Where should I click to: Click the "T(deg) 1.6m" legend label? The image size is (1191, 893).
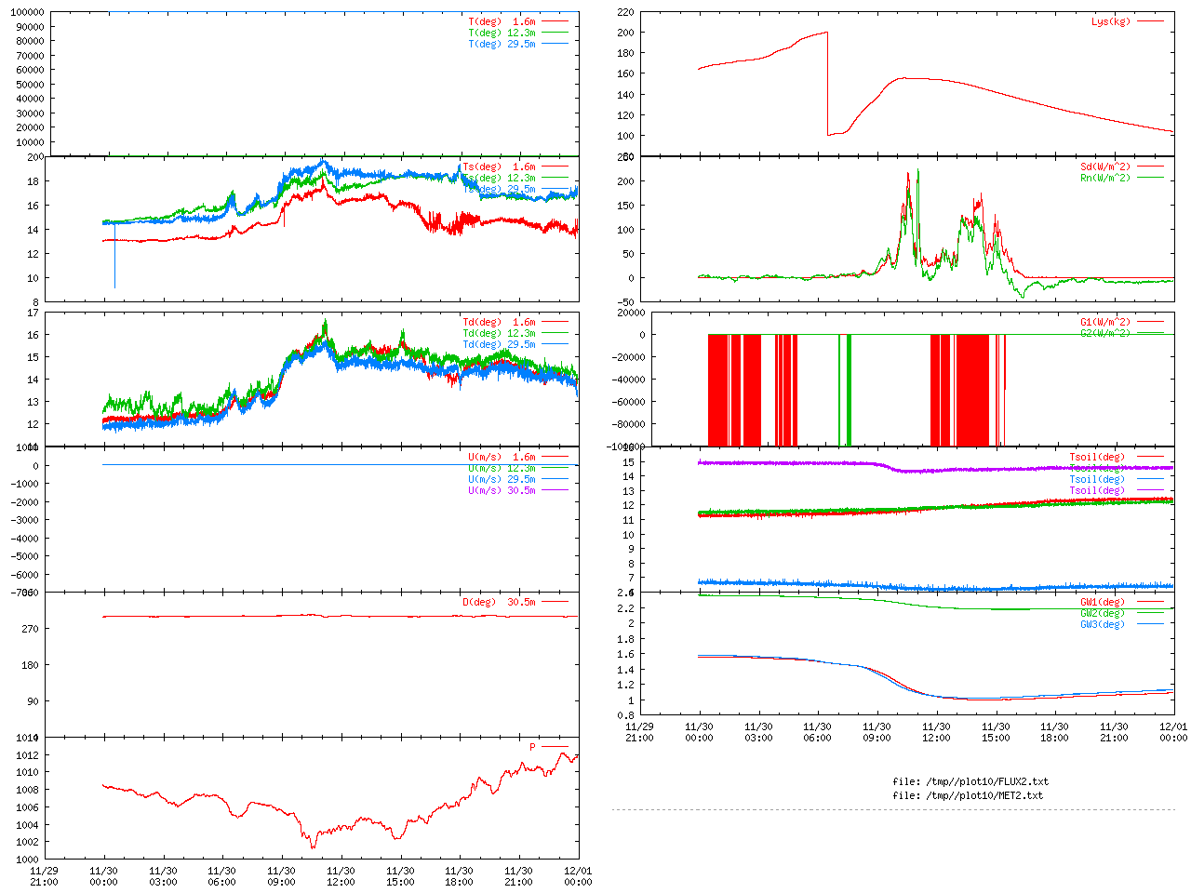coord(502,21)
